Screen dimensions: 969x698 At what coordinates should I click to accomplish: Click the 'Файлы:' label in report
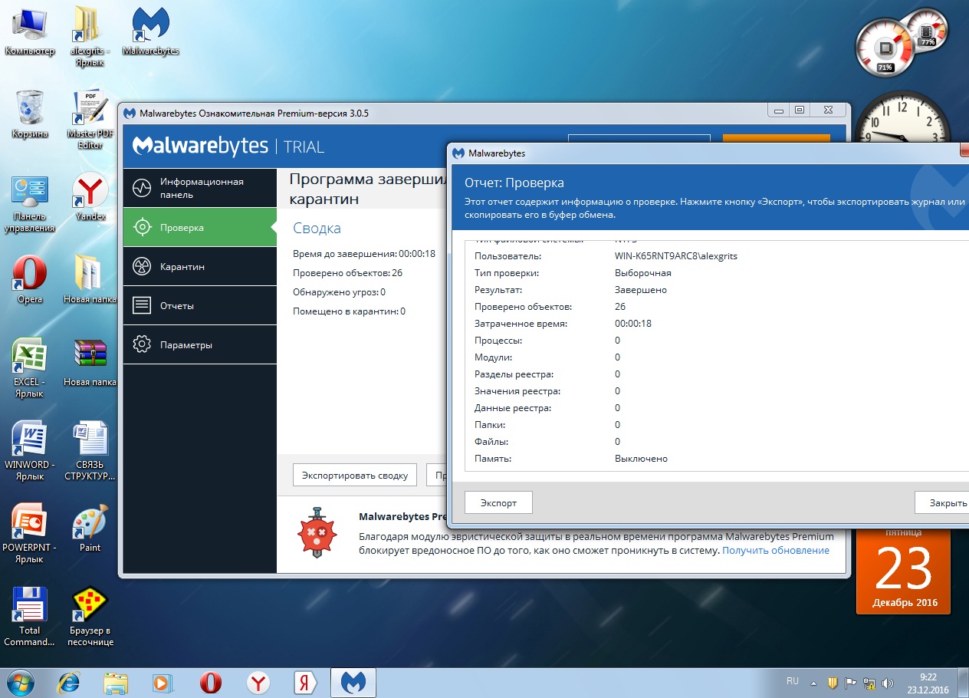491,442
